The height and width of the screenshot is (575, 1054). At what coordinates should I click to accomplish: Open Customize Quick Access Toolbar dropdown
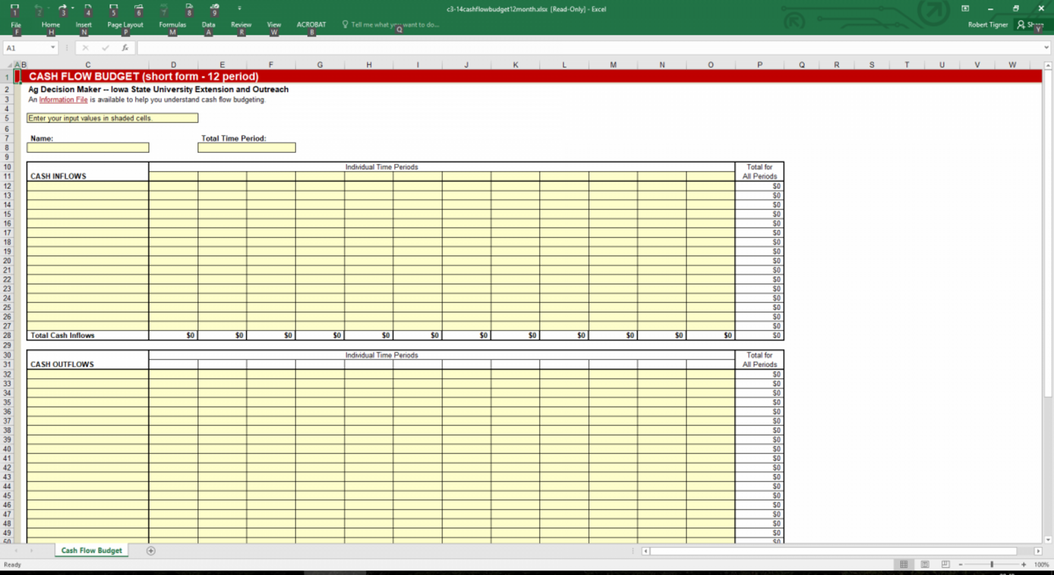pos(239,8)
